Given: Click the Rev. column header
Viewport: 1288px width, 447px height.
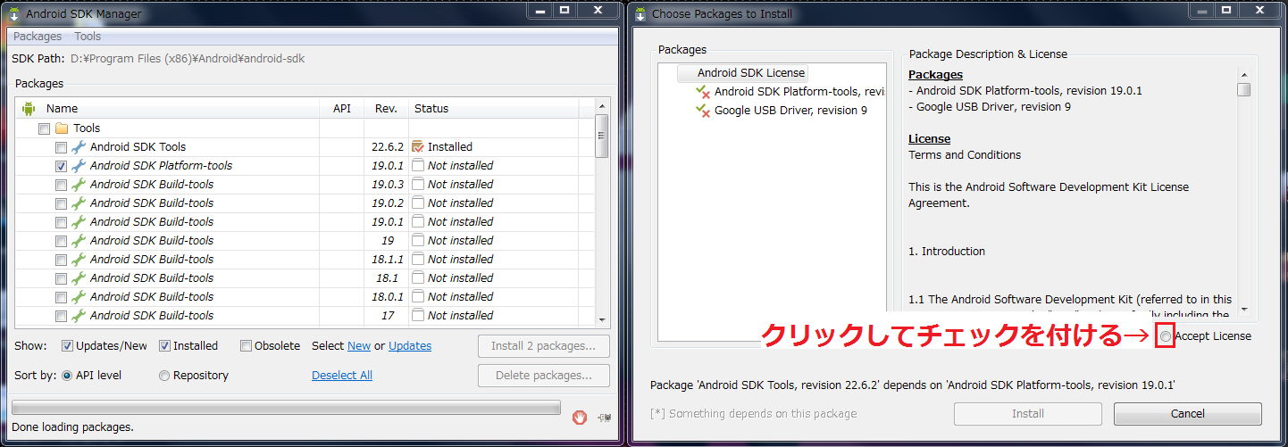Looking at the screenshot, I should 386,109.
